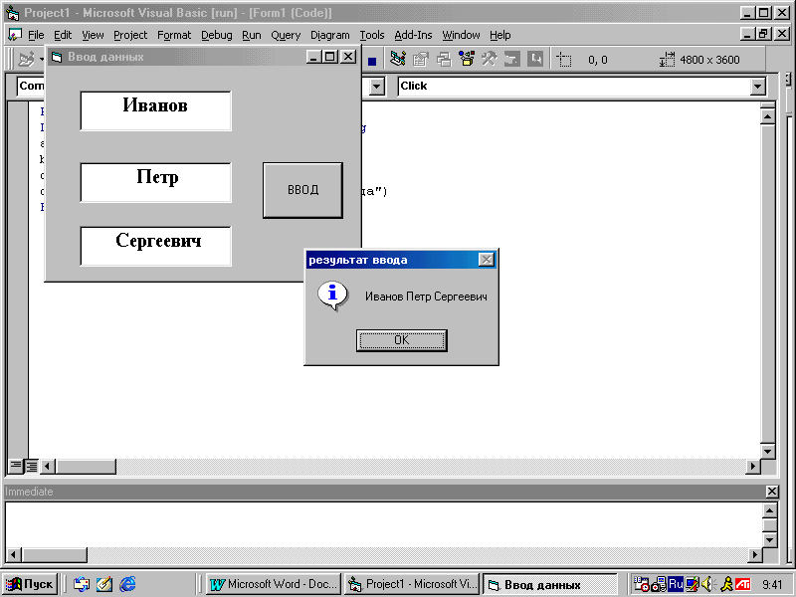Click the Иванов Петр Сергеевич message text
Screen dimensions: 796x597
pos(426,297)
